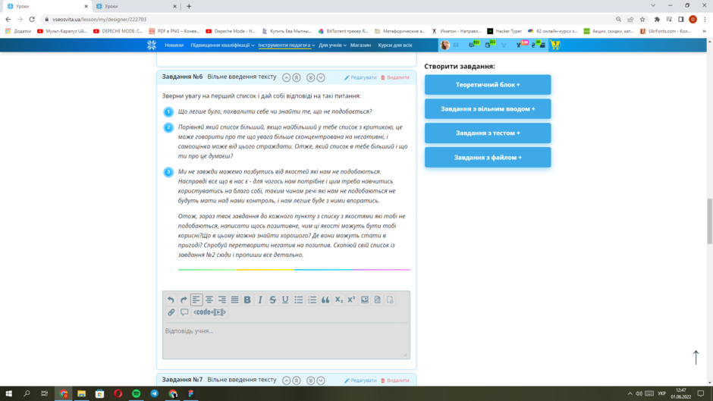Insert a bulleted list
Viewport: 713px width, 401px height.
tap(299, 299)
